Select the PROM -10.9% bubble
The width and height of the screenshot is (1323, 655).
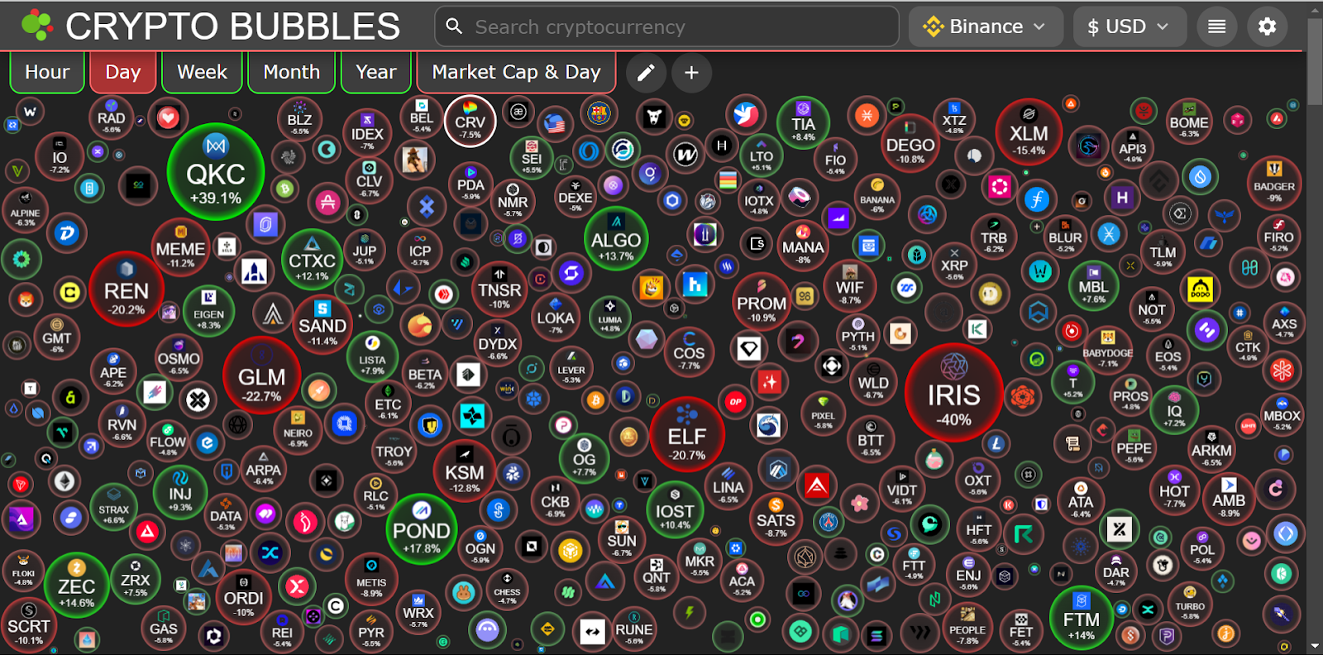pos(762,302)
